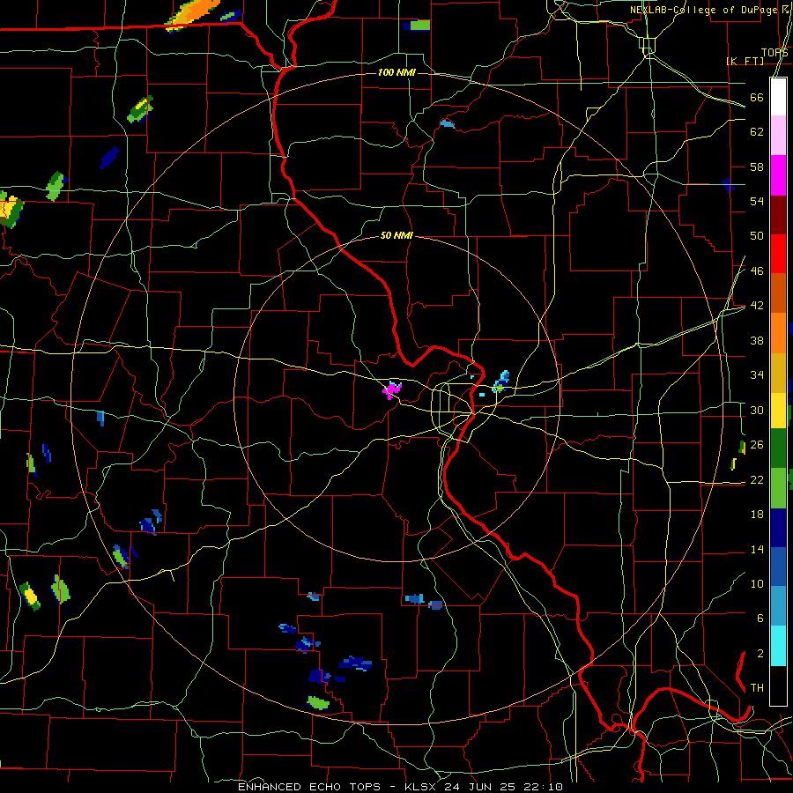Click the '46' legend value
Image resolution: width=793 pixels, height=793 pixels.
pyautogui.click(x=757, y=271)
